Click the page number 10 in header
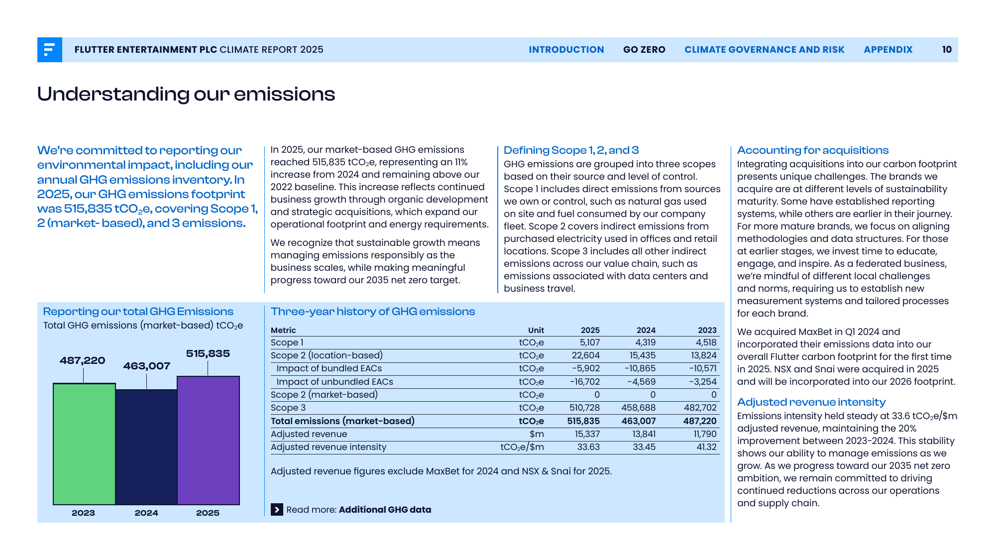 point(947,50)
